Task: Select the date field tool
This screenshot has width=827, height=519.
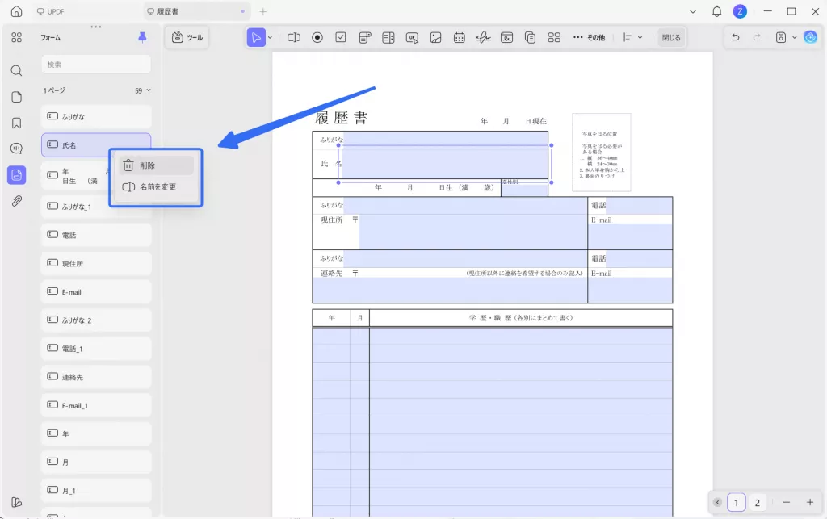Action: 460,37
